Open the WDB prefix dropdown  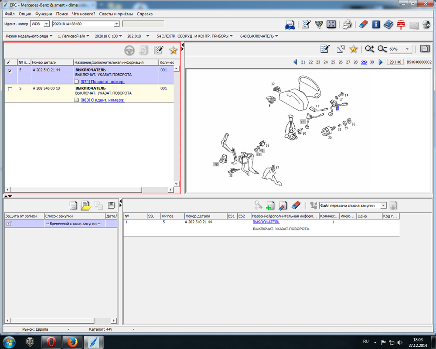pyautogui.click(x=47, y=24)
